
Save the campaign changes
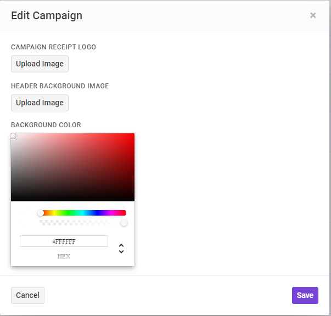[x=305, y=295]
